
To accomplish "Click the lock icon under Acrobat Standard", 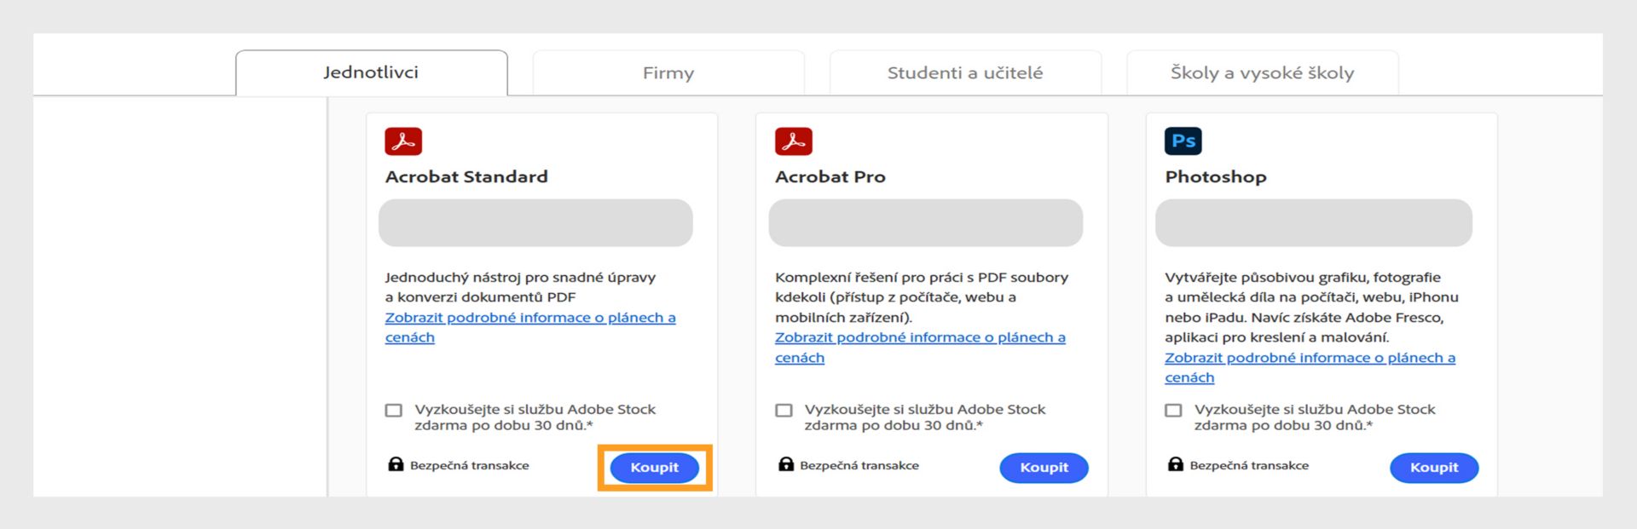I will [x=396, y=464].
